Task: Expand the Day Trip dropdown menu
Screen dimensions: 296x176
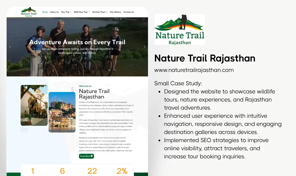Action: point(66,12)
